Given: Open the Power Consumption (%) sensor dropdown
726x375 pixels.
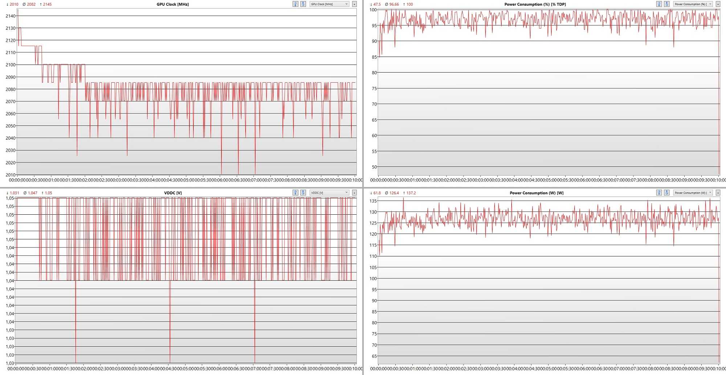Looking at the screenshot, I should (x=693, y=4).
